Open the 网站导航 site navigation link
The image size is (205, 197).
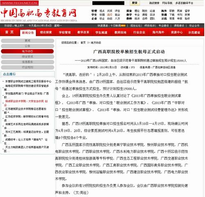click(167, 3)
